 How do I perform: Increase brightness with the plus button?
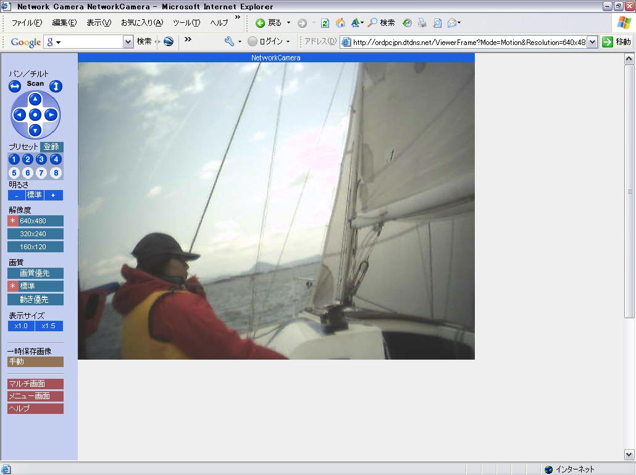[53, 196]
